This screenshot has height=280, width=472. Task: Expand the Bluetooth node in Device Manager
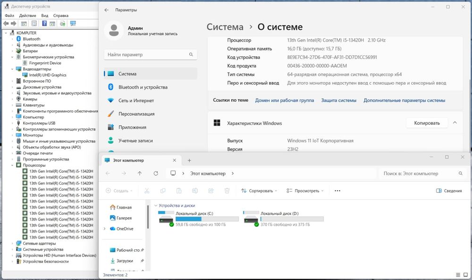coord(12,39)
